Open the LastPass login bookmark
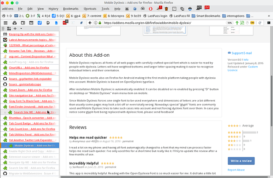The image size is (273, 178). click(155, 16)
